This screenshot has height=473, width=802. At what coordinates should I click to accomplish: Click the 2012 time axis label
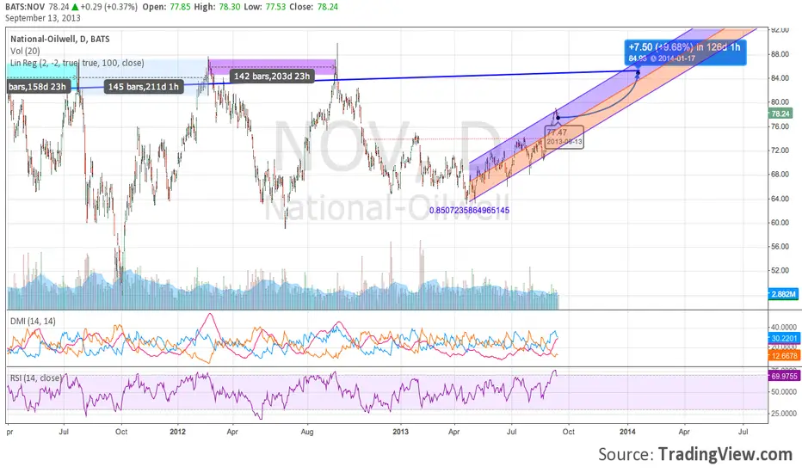click(177, 432)
